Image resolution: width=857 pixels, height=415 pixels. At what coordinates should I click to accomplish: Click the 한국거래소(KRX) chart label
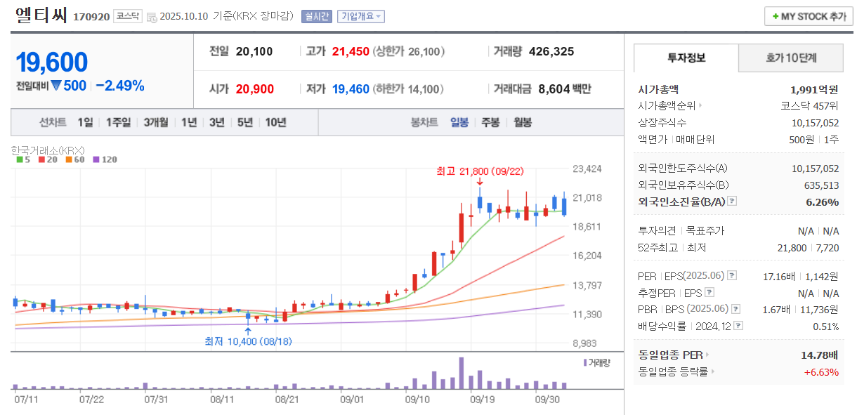point(48,150)
